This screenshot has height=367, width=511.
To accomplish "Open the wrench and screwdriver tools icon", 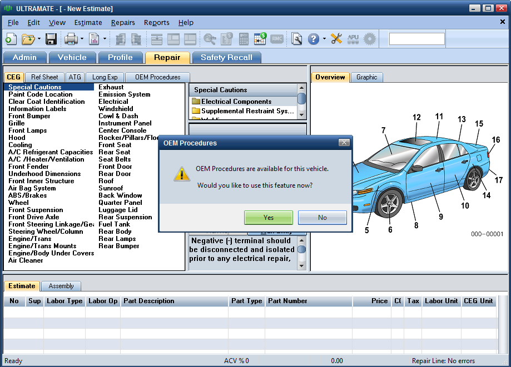I will (x=336, y=39).
